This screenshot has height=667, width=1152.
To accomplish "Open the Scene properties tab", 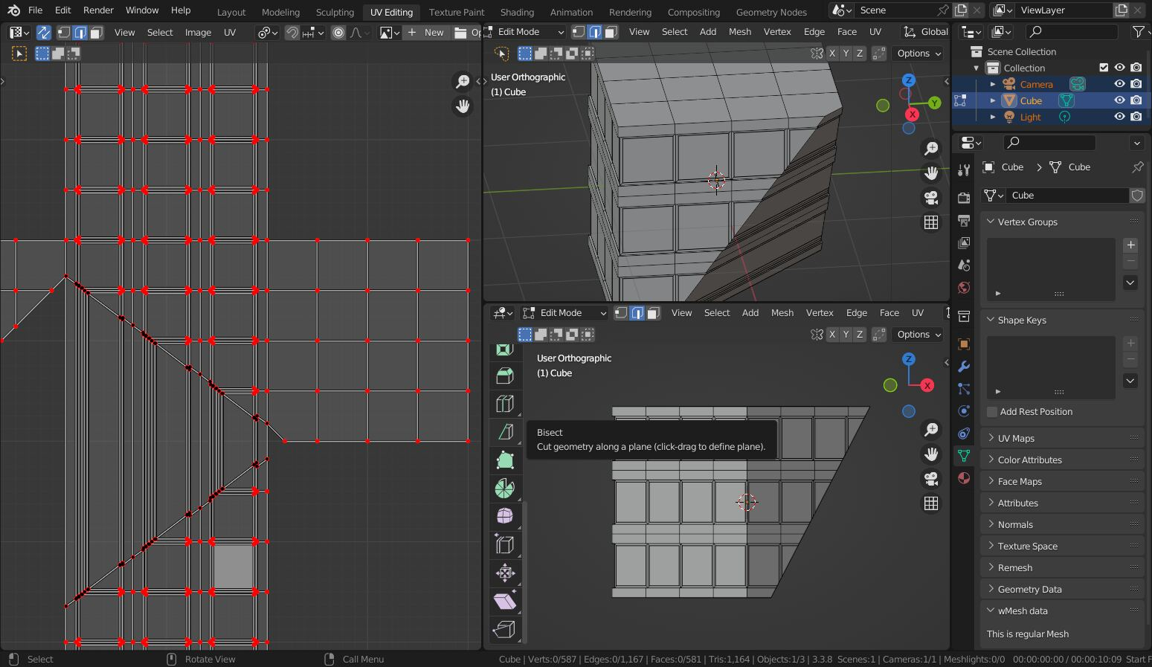I will [x=964, y=265].
